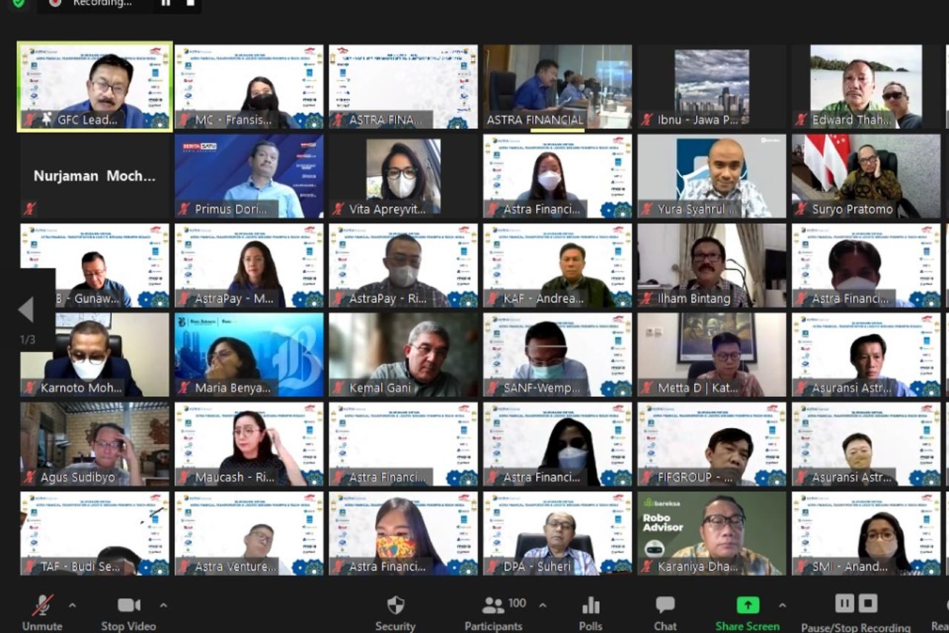Screen dimensions: 949x633
Task: Click the green Share Screen icon
Action: click(x=747, y=605)
